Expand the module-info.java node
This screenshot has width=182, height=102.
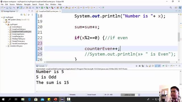[x=6, y=46]
